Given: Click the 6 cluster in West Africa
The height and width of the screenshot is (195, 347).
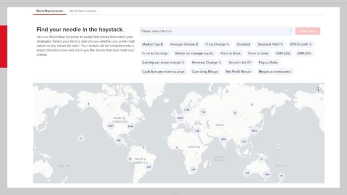Looking at the screenshot, I should pos(176,147).
